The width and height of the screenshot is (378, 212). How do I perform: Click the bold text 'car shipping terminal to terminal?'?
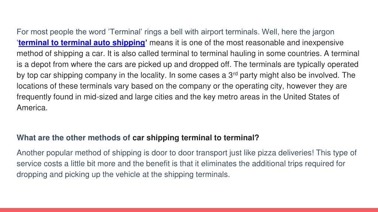tap(196, 138)
